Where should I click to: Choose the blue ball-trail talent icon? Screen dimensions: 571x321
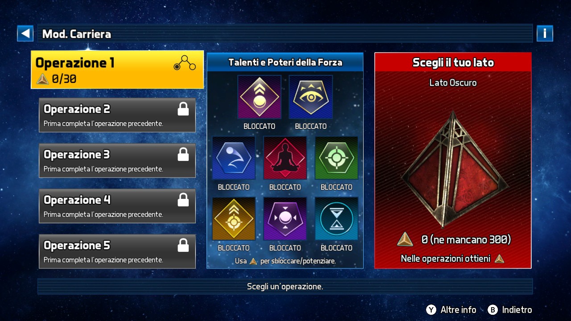coord(233,158)
